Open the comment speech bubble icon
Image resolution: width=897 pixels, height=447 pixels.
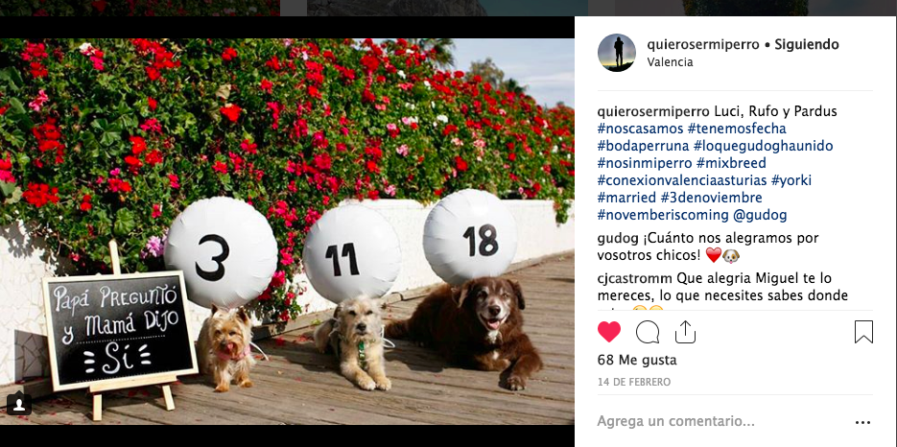click(648, 331)
